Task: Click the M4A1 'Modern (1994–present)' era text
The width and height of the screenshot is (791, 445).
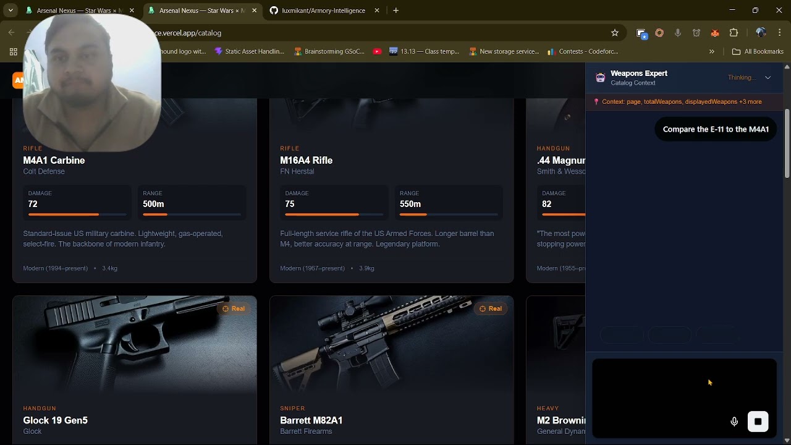Action: click(x=55, y=268)
